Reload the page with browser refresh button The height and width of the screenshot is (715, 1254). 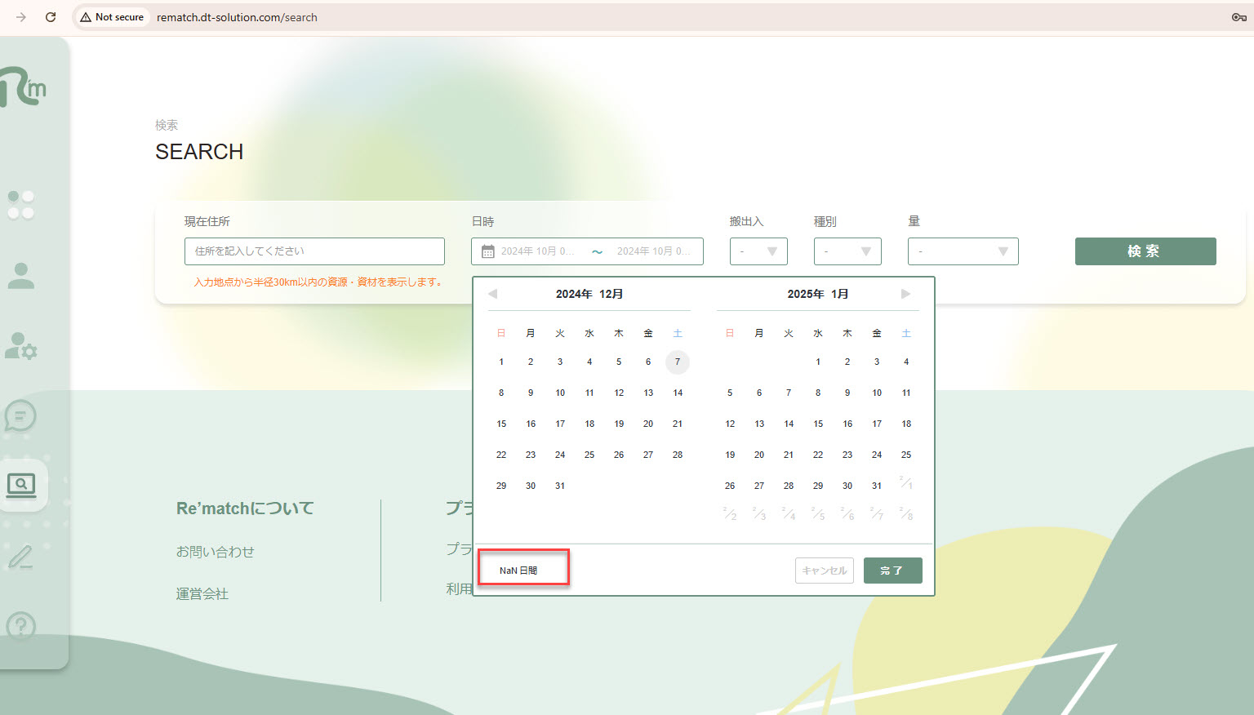pyautogui.click(x=51, y=17)
